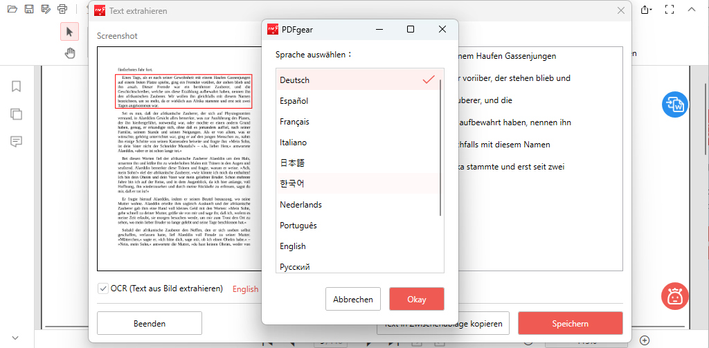Open the bookmarks sidebar panel
This screenshot has width=709, height=348.
click(x=17, y=86)
